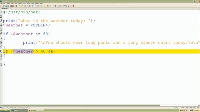Click the Quick Menu Access lightbulb icon
Image resolution: width=200 pixels, height=112 pixels.
[x=50, y=6]
